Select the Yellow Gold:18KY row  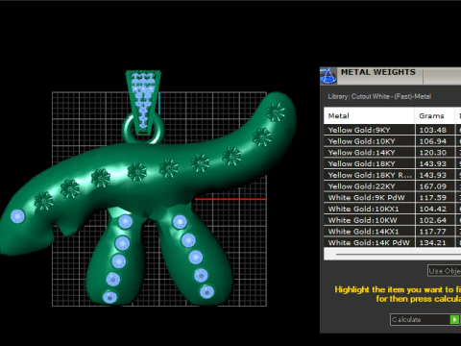(x=392, y=163)
